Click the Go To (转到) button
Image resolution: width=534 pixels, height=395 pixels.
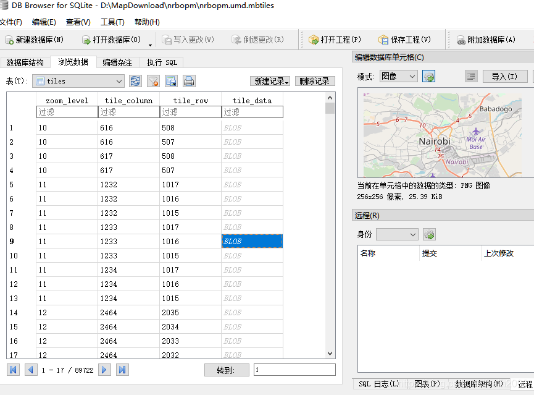(x=227, y=370)
